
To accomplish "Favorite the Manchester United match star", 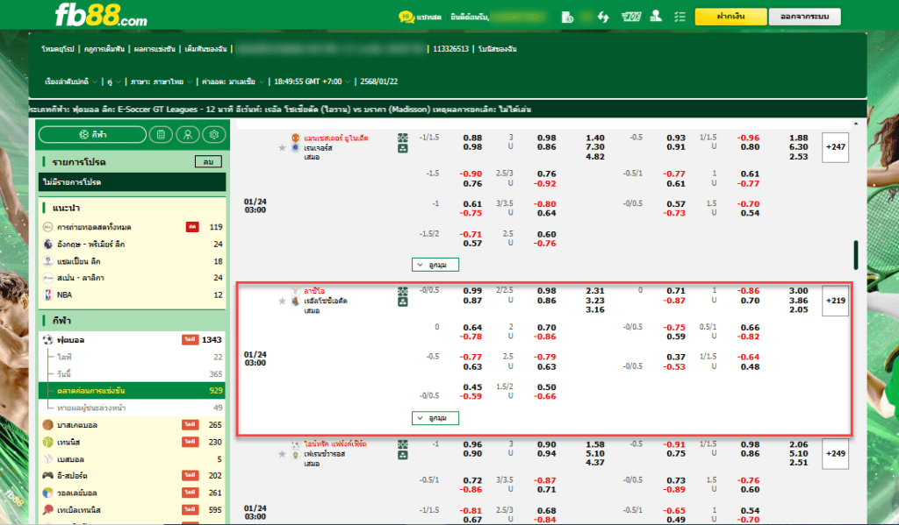I will click(282, 148).
